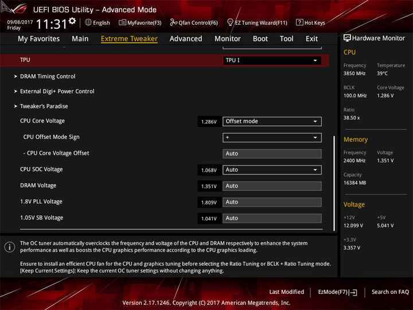Click the 1.286V CPU core voltage reading
Screen dimensions: 413x310
coord(209,122)
